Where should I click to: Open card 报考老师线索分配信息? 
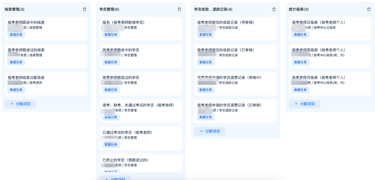[x=46, y=84]
